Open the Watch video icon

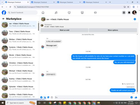click(69, 13)
